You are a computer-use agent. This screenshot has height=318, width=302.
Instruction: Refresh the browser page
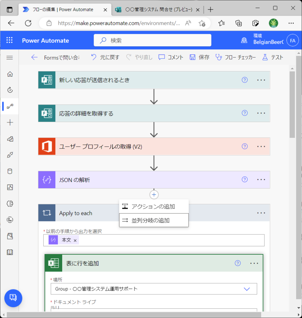(x=28, y=23)
